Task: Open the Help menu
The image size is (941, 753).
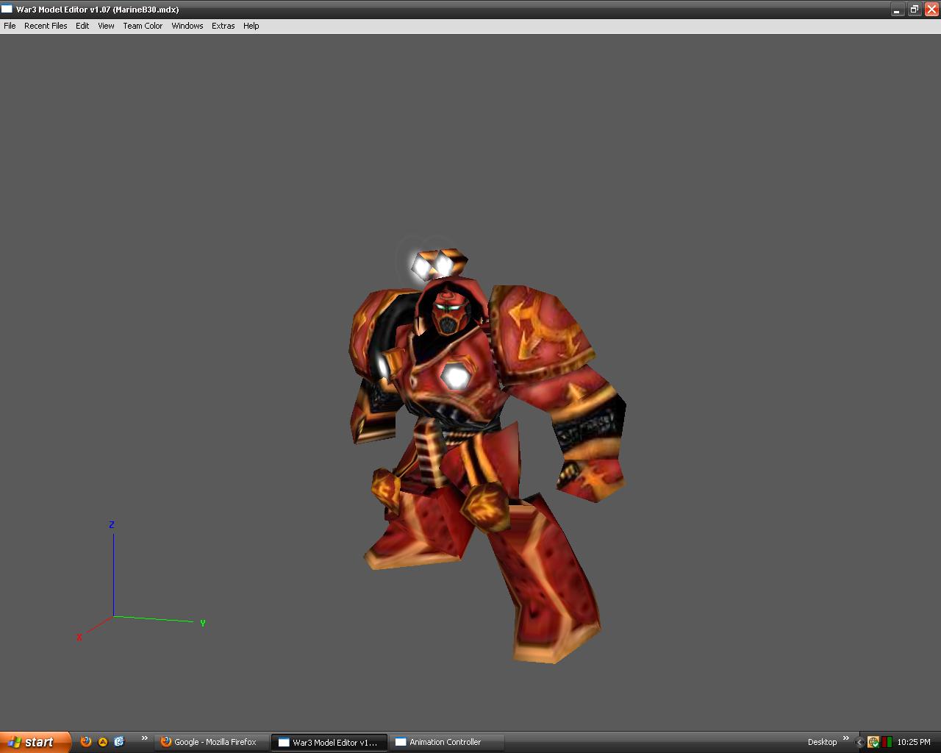Action: [251, 26]
